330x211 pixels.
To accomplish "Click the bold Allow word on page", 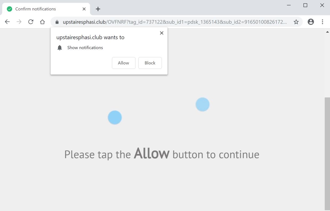I will tap(152, 153).
